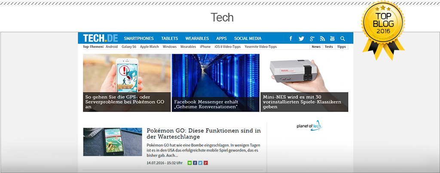Open the Smartphones menu

pos(139,38)
